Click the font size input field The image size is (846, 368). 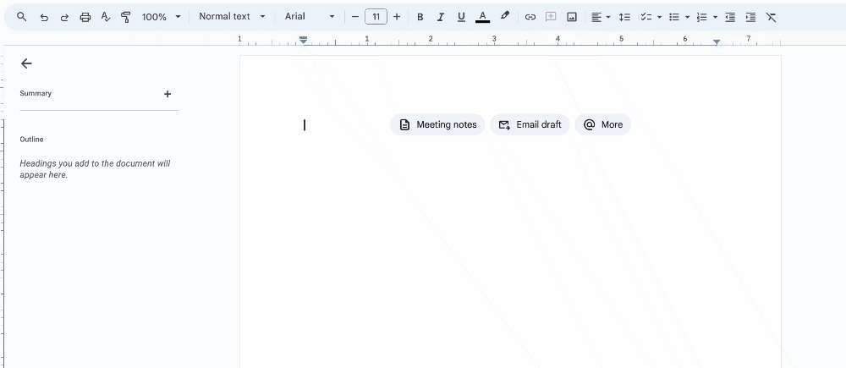[x=376, y=17]
